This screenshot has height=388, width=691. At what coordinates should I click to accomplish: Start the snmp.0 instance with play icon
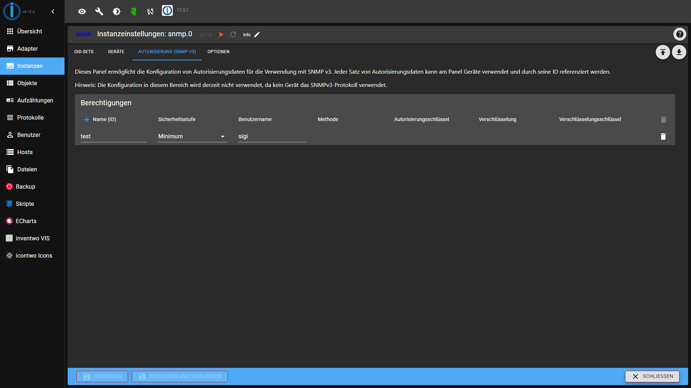(221, 34)
